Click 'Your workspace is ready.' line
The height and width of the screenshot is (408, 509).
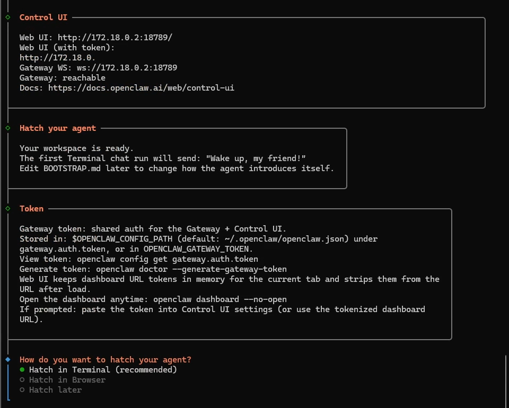click(x=76, y=148)
